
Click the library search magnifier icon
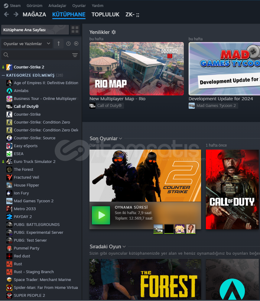6,55
